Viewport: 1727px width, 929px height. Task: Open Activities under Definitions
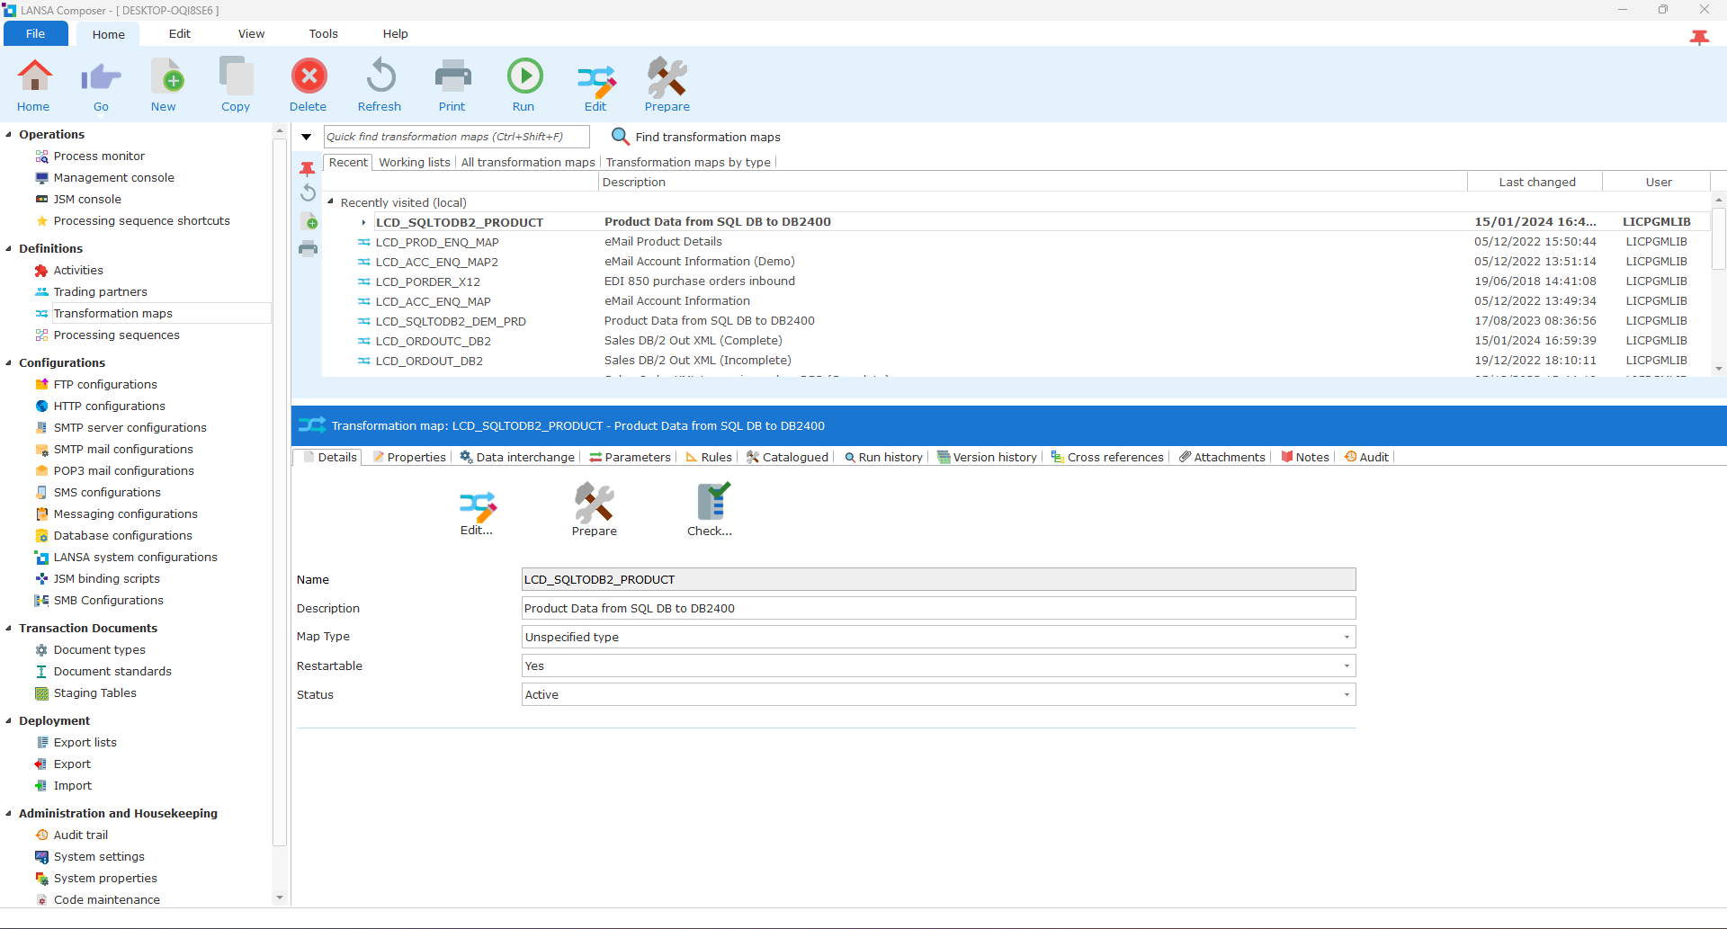point(78,271)
